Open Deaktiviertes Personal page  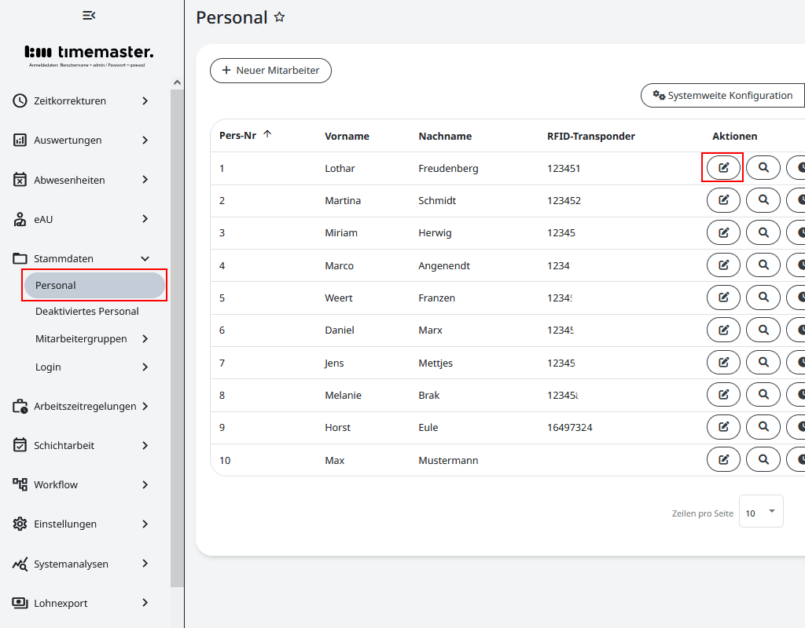click(x=87, y=312)
